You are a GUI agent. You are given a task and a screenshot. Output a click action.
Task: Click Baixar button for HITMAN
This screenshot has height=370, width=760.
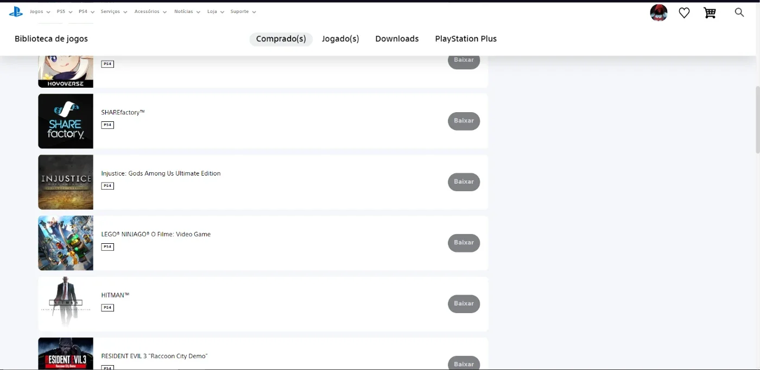464,304
